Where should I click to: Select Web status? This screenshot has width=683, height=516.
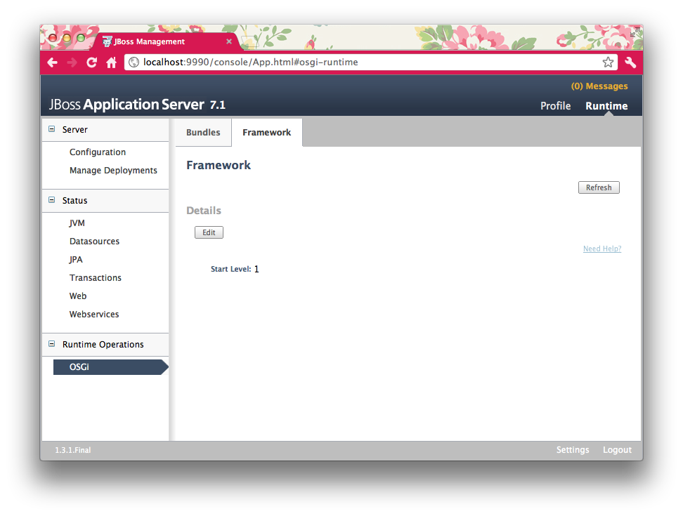coord(78,296)
